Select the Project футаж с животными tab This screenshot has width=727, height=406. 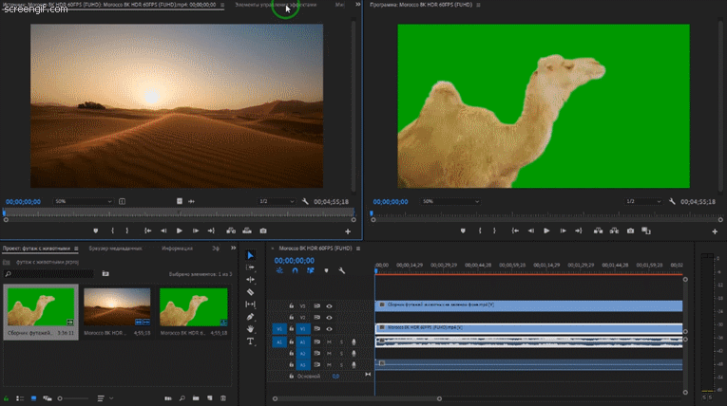(37, 249)
